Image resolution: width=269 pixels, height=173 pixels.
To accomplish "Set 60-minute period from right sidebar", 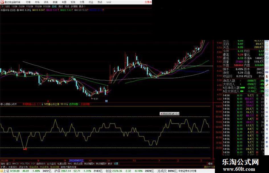I will [x=267, y=116].
